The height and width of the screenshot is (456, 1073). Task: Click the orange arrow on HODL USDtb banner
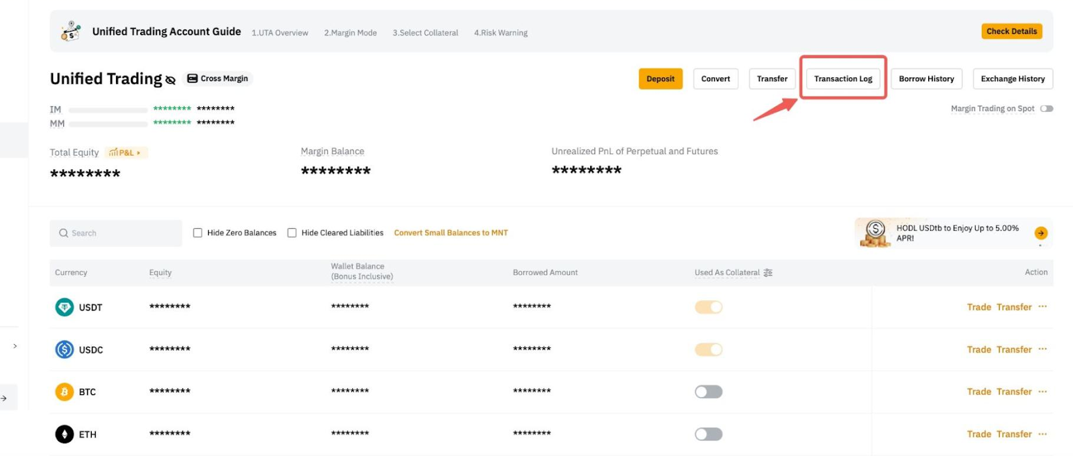click(x=1041, y=233)
